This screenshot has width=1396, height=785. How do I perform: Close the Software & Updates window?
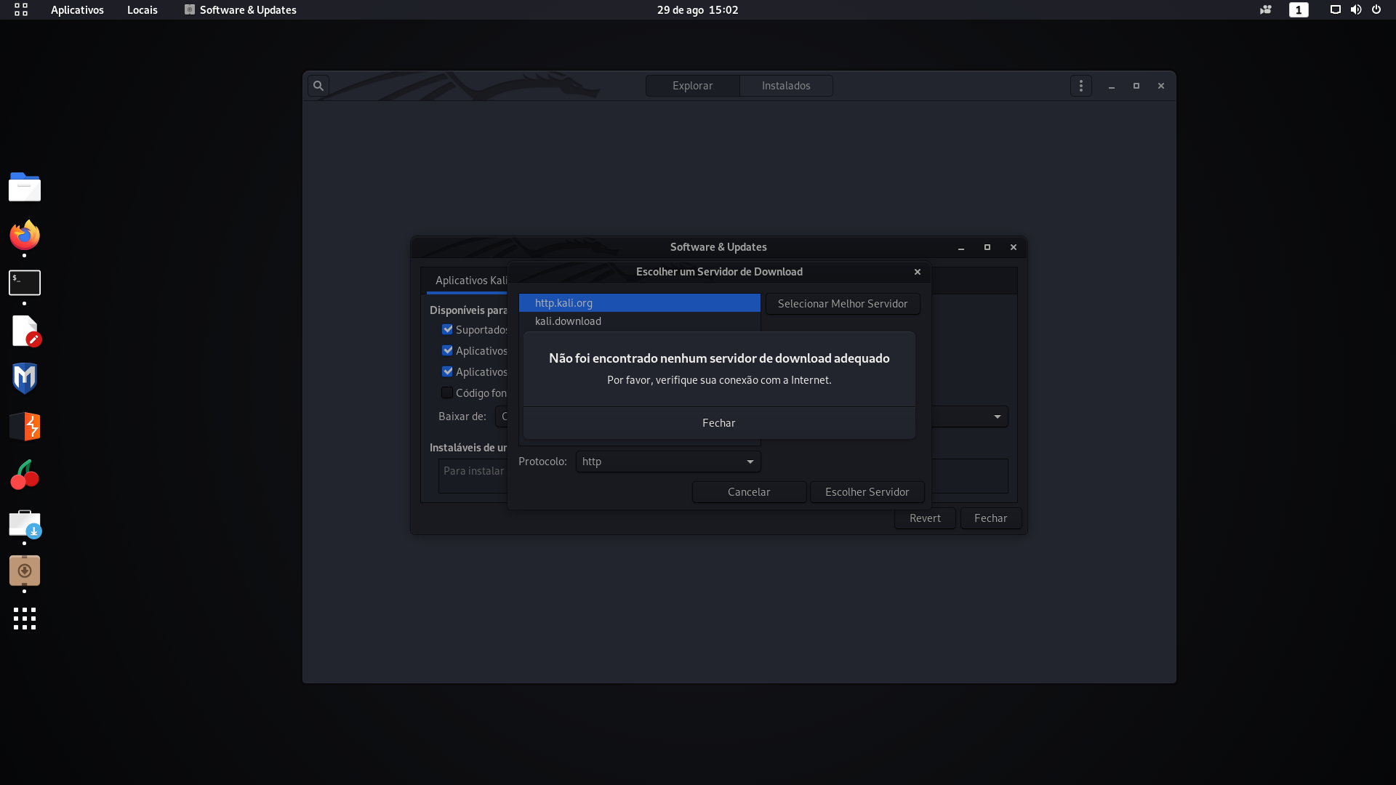click(1014, 247)
